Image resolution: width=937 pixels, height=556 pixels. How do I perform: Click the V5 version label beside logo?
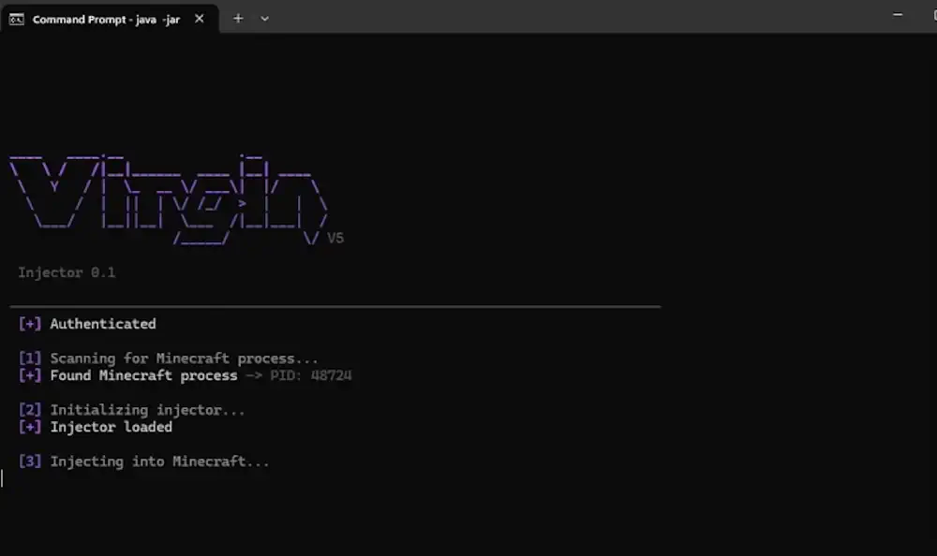click(335, 239)
